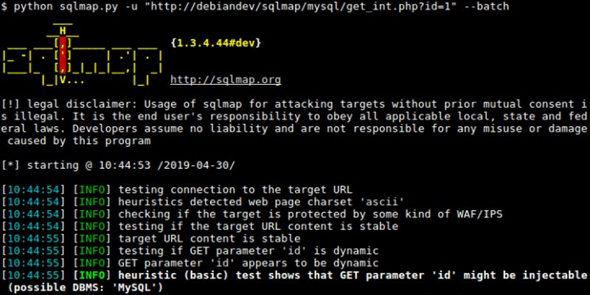The height and width of the screenshot is (295, 590).
Task: Click the bold 'might be injectable' message
Action: coord(348,274)
